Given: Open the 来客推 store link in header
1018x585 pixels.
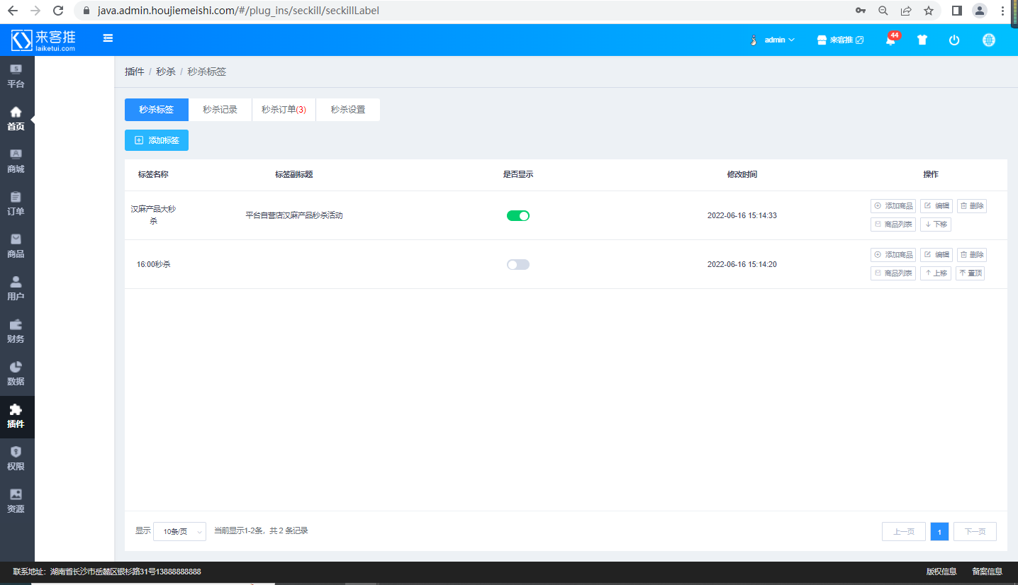Looking at the screenshot, I should coord(840,40).
